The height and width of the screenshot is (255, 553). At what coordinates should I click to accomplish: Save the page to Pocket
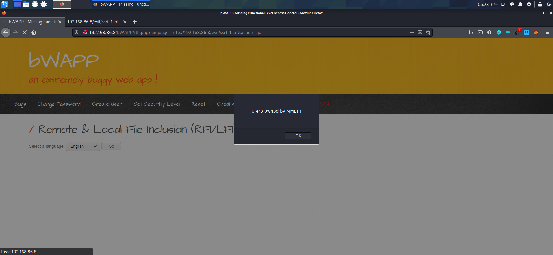coord(420,32)
